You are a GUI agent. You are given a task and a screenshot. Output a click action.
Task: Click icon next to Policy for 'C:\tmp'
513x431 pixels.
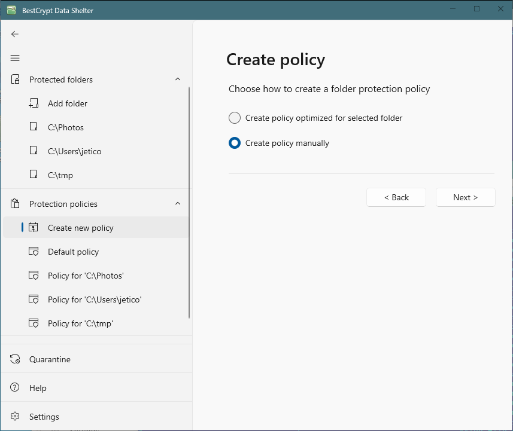click(x=34, y=323)
